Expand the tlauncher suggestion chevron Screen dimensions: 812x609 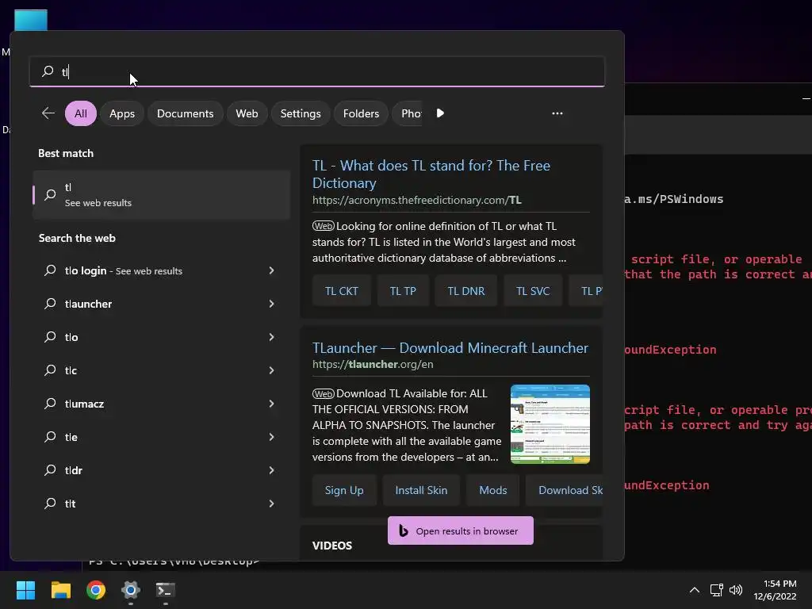point(271,304)
